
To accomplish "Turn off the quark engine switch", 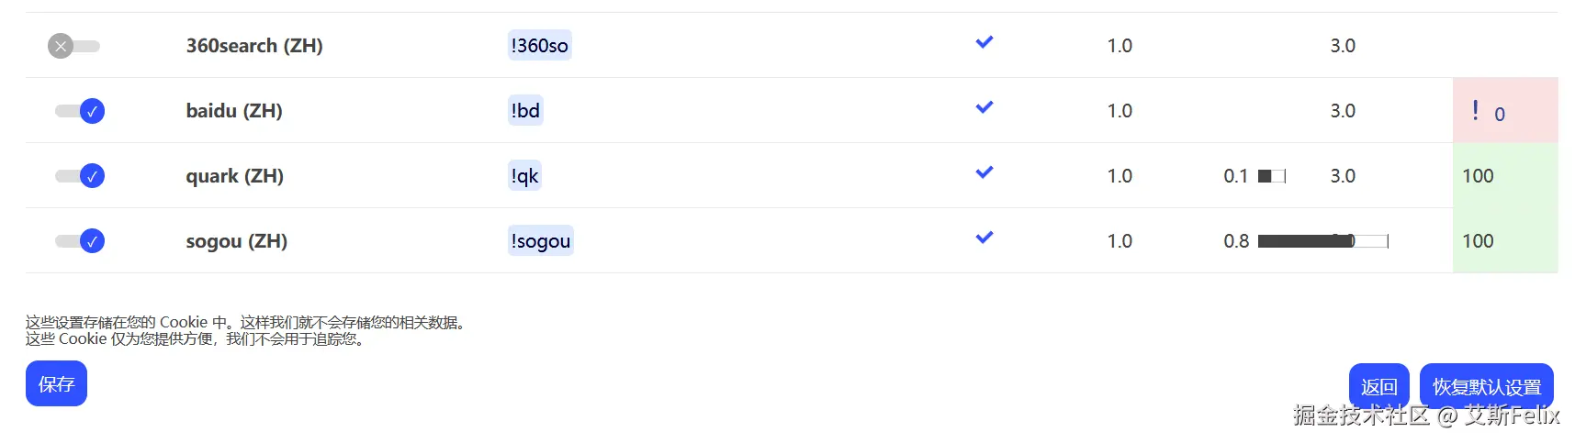I will click(x=80, y=176).
